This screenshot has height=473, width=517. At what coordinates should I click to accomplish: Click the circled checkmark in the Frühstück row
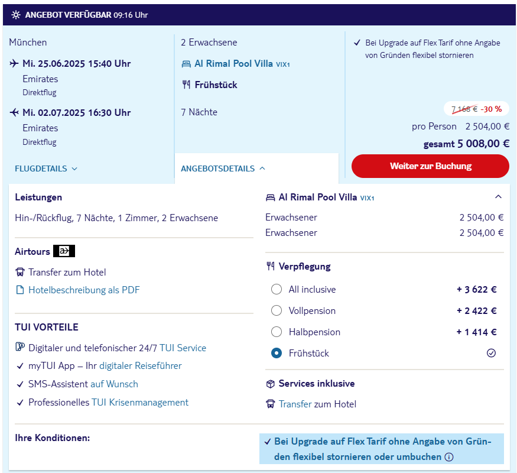coord(491,353)
